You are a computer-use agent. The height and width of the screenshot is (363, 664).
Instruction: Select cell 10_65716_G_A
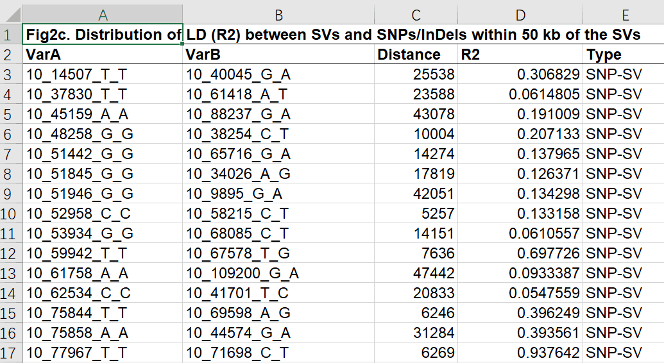point(278,154)
